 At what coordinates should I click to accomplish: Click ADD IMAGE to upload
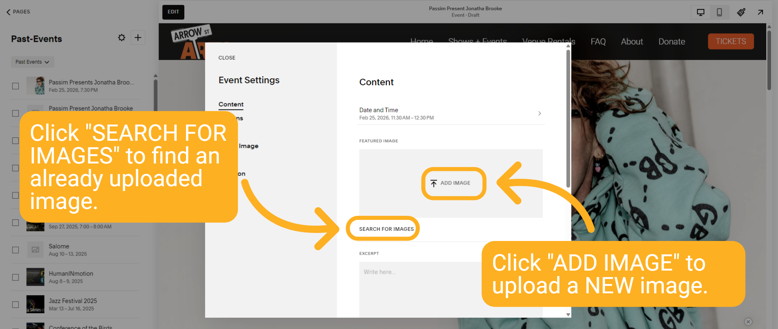(x=450, y=183)
